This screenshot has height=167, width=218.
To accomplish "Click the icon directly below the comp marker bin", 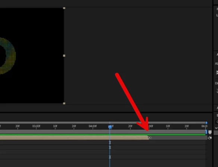I will (x=210, y=138).
